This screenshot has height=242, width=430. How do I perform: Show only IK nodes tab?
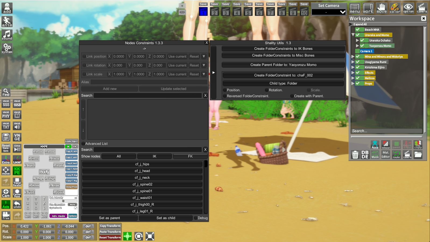click(x=154, y=156)
